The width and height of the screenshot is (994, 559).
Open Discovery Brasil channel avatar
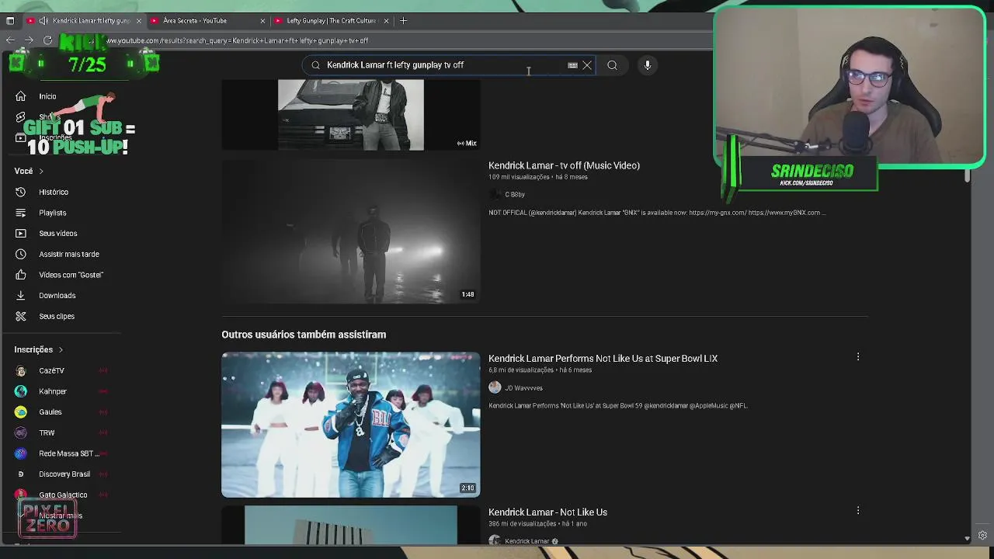pos(21,474)
